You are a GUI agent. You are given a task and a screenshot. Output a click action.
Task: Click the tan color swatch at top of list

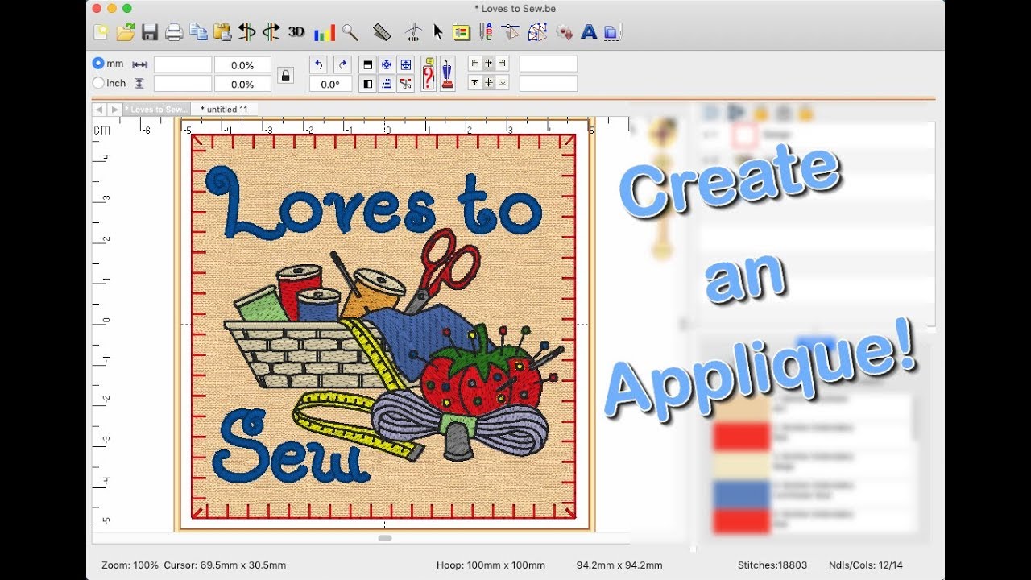pyautogui.click(x=741, y=408)
